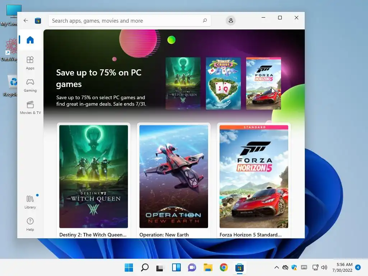Open Widgets from taskbar

[176, 267]
